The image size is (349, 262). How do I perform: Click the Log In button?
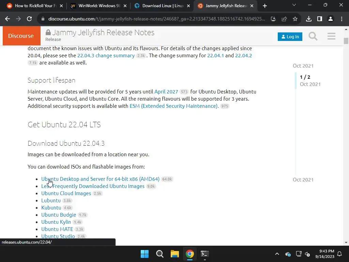point(290,37)
